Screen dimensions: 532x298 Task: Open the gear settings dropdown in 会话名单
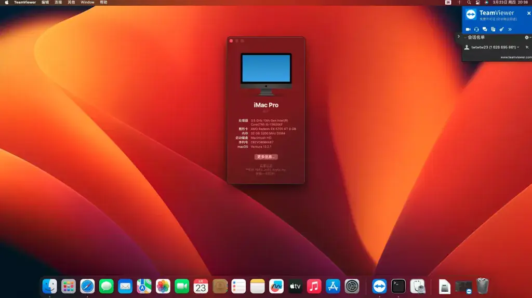(x=528, y=37)
